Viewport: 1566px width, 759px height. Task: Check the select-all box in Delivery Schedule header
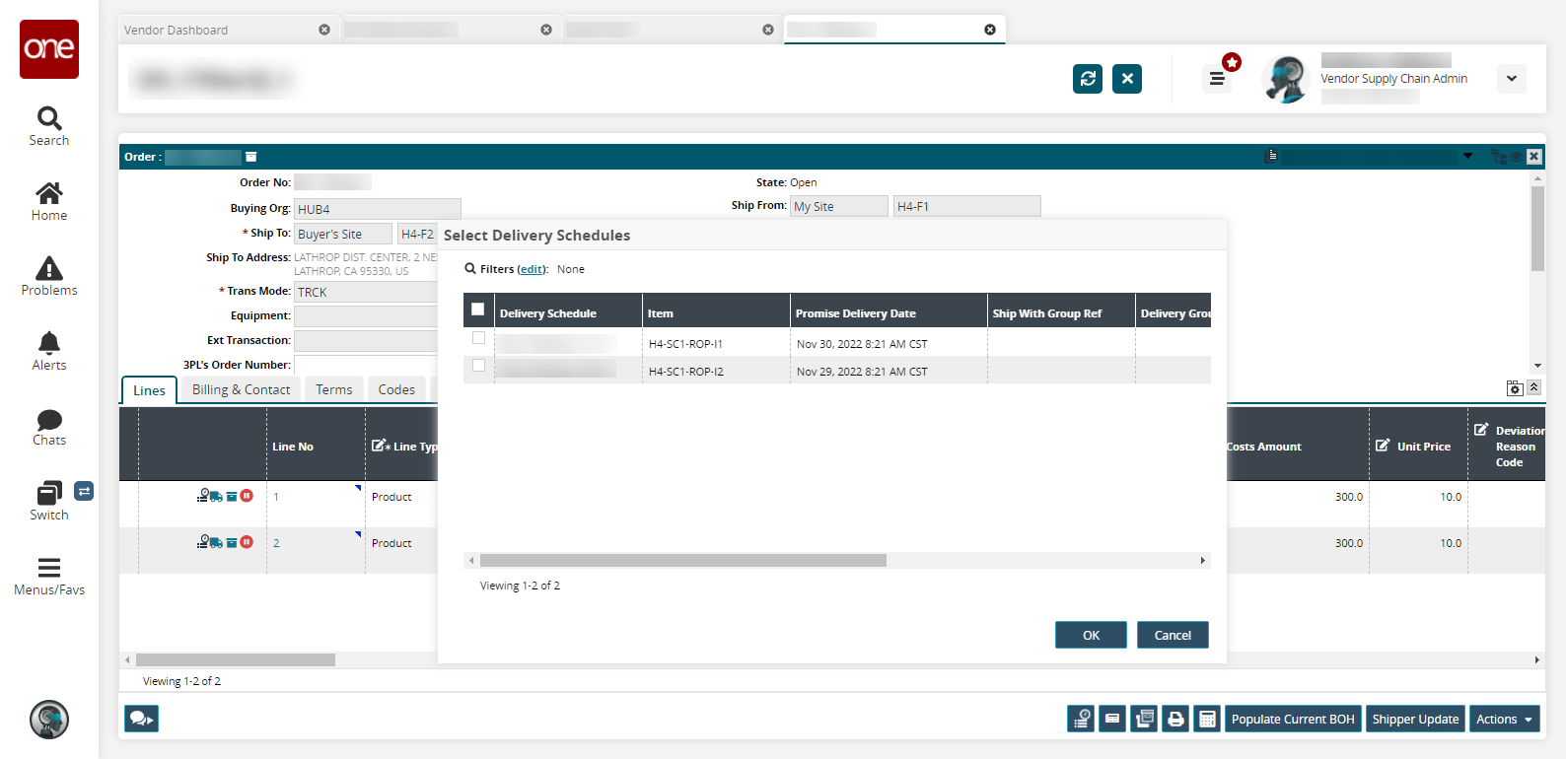(x=478, y=310)
